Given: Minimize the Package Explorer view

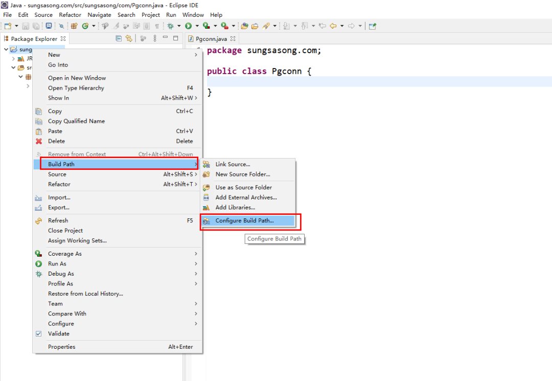Looking at the screenshot, I should [165, 38].
